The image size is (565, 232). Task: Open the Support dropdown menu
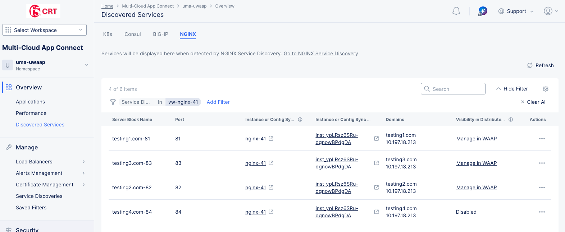pos(516,11)
